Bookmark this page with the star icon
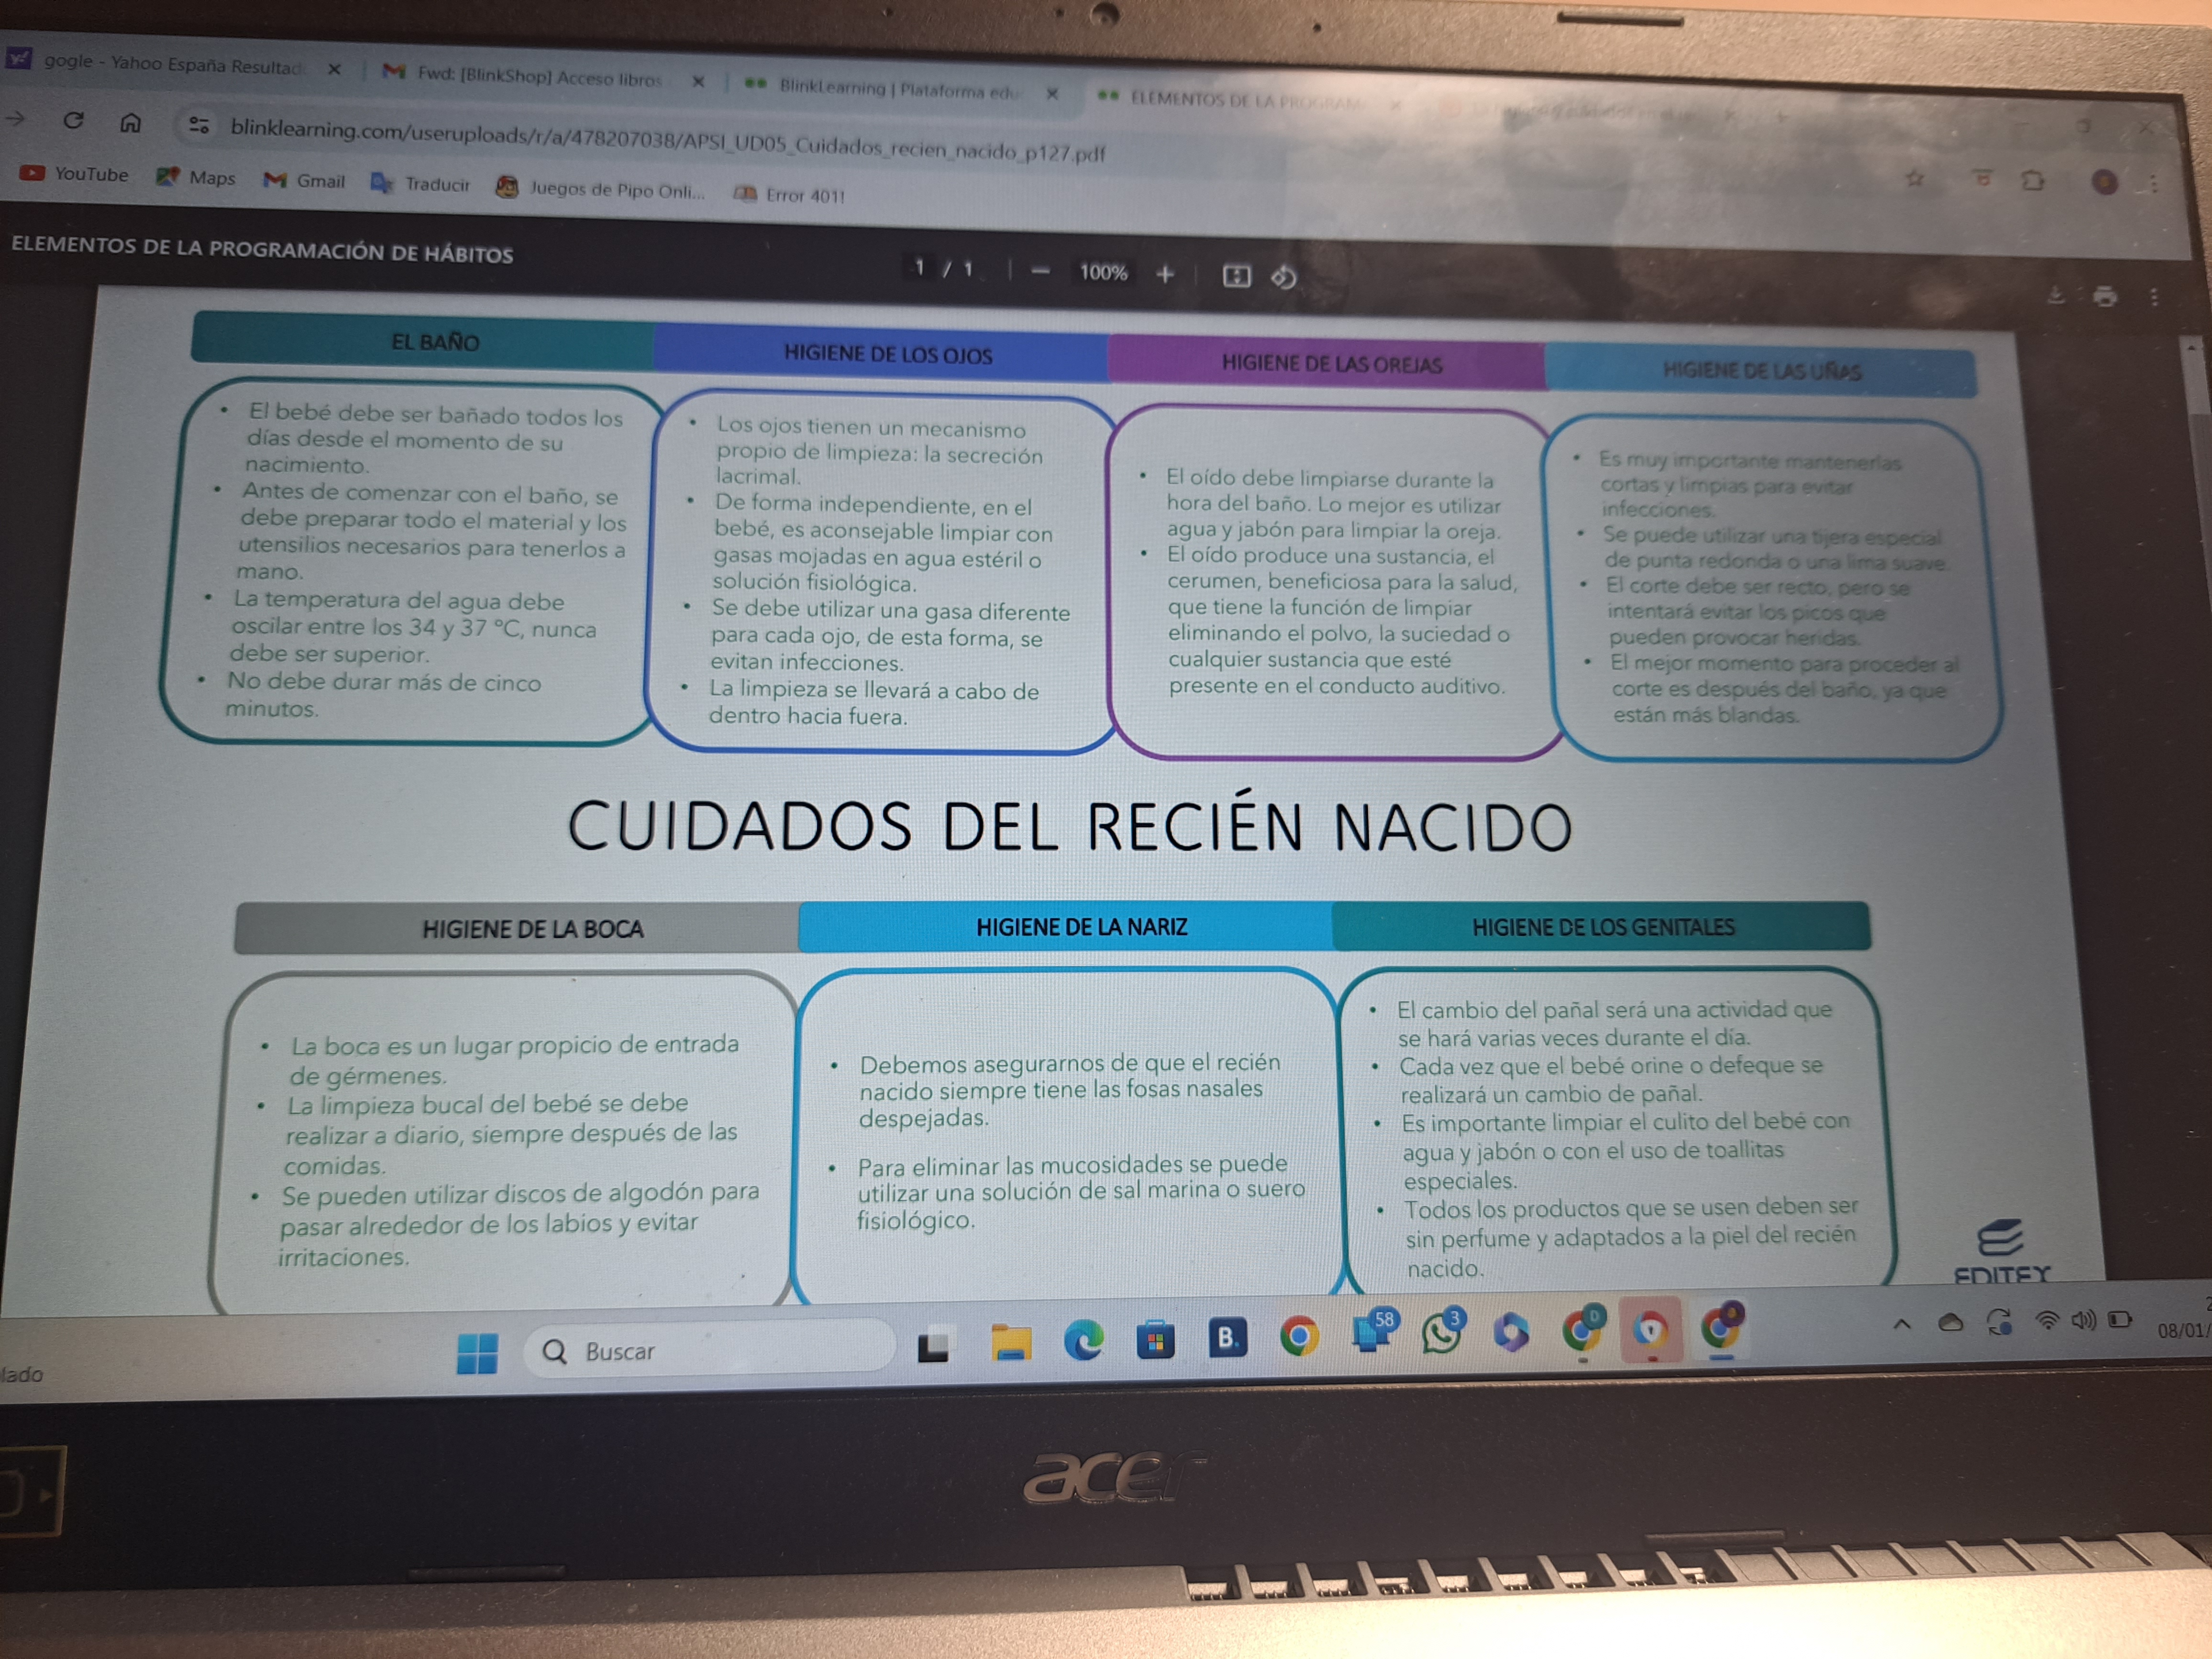2212x1659 pixels. pyautogui.click(x=1914, y=178)
